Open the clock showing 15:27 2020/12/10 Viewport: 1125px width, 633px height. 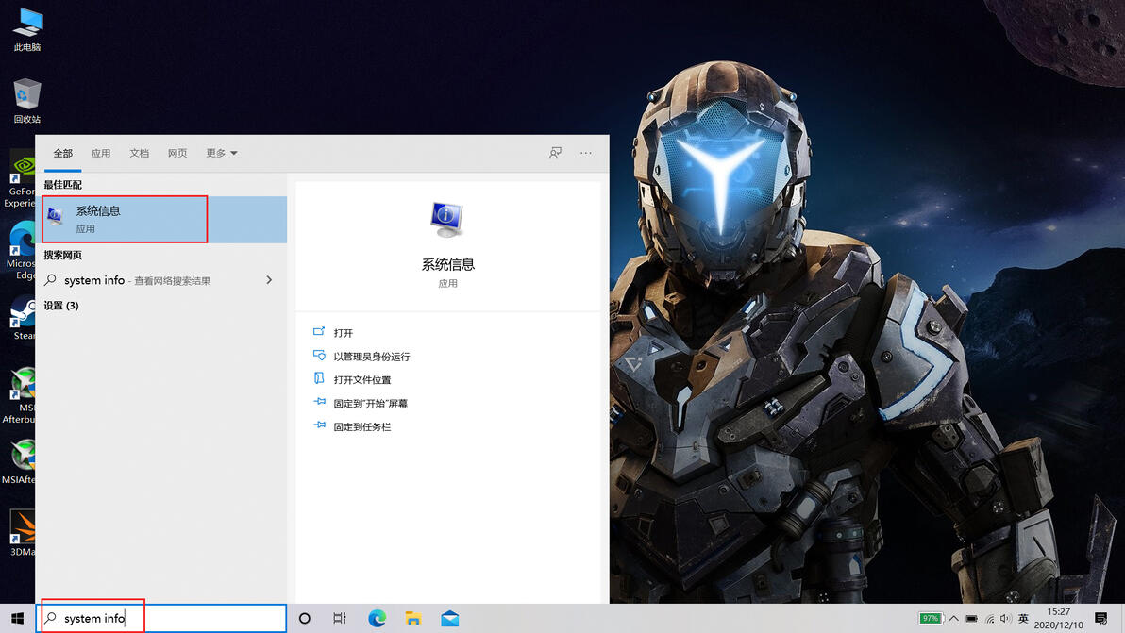(x=1058, y=618)
